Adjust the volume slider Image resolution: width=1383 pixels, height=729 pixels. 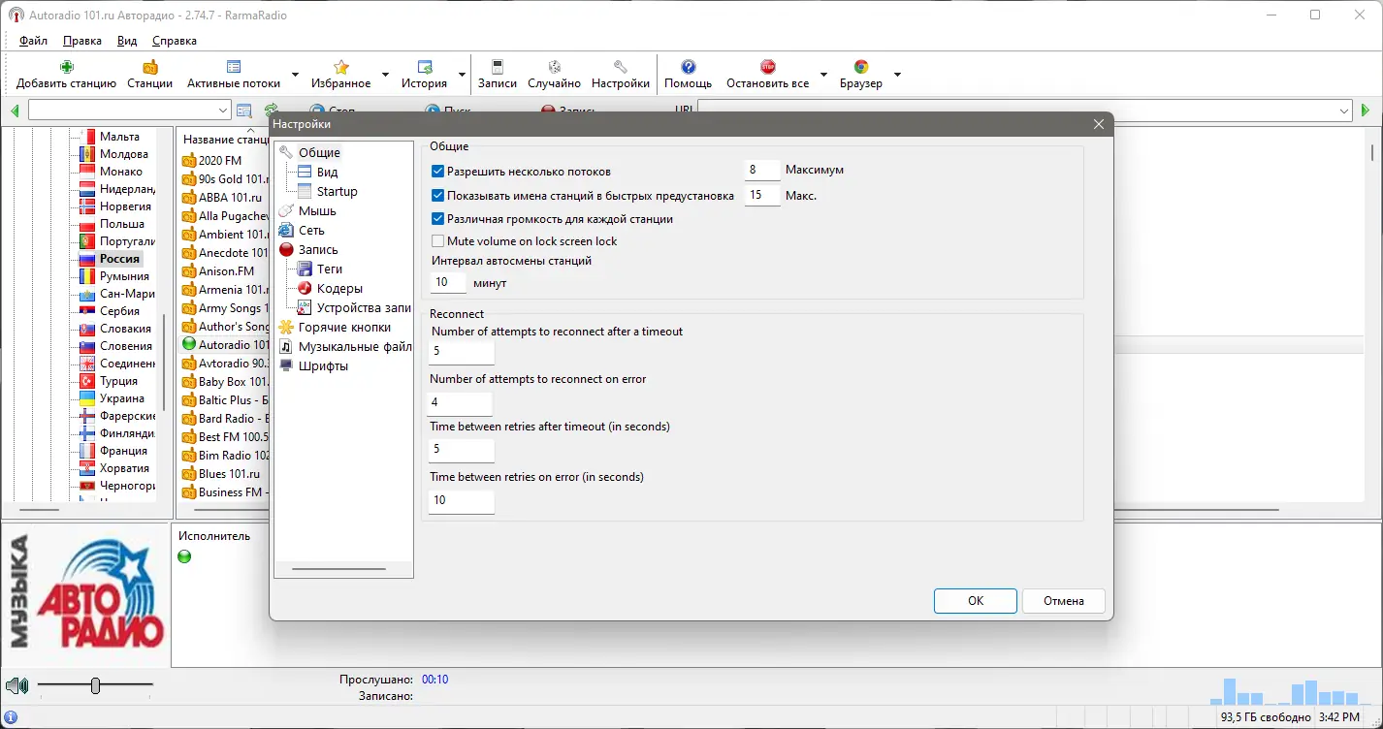coord(95,685)
